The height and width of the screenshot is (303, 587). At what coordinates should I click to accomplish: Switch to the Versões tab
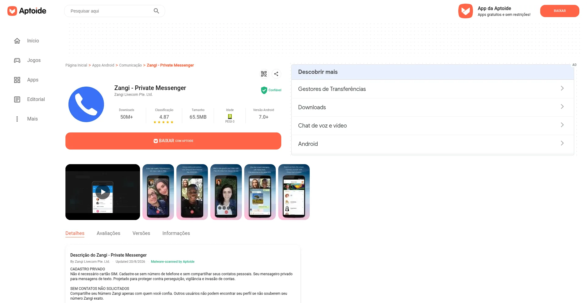click(141, 233)
